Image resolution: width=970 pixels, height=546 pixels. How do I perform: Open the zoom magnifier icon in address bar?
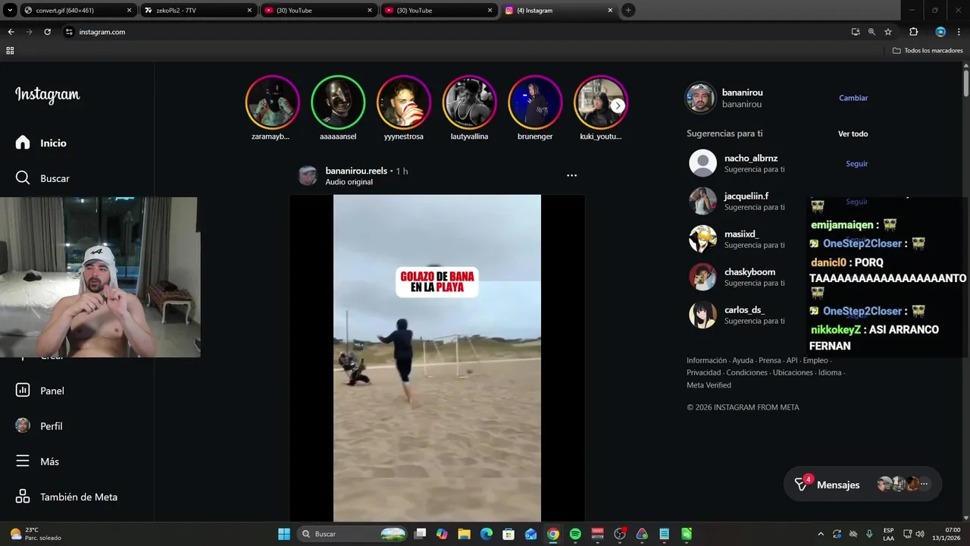click(871, 32)
